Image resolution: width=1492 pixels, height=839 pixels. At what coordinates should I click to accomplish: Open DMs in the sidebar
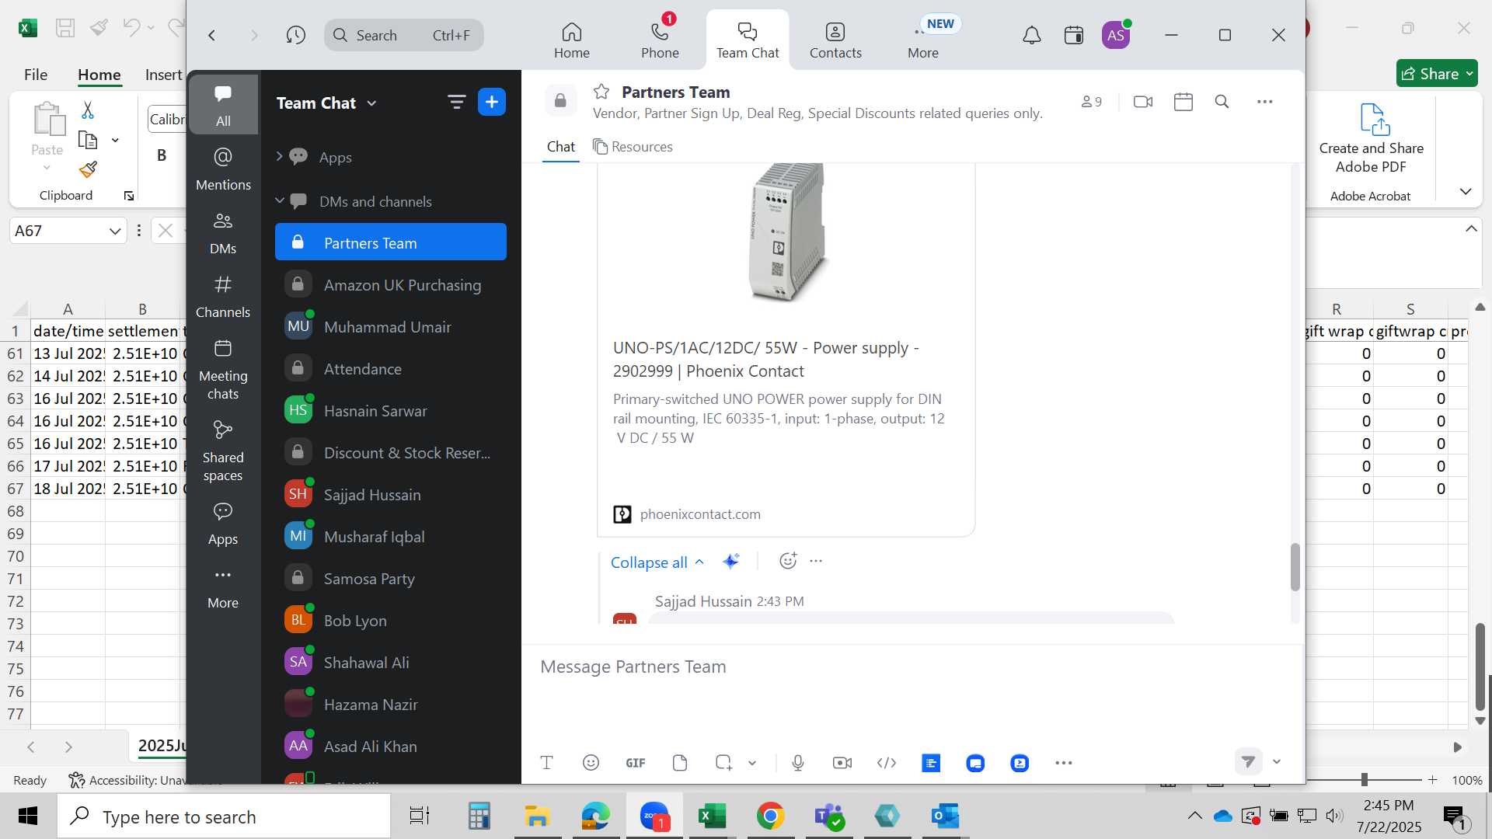coord(223,233)
